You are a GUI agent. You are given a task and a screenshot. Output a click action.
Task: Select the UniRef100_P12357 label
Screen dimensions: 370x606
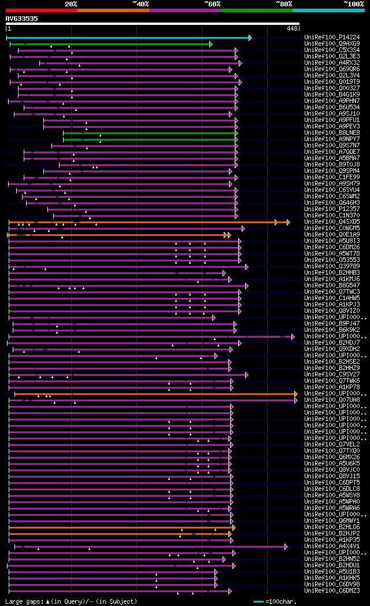332,209
